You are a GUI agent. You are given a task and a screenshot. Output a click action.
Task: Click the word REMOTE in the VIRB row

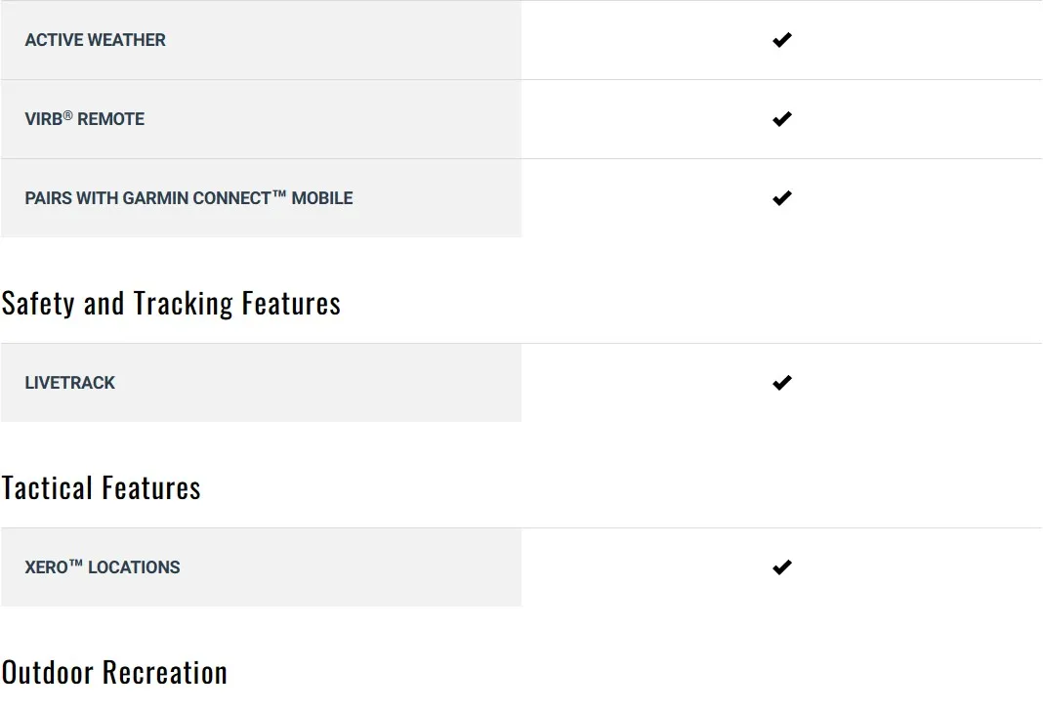pyautogui.click(x=111, y=119)
